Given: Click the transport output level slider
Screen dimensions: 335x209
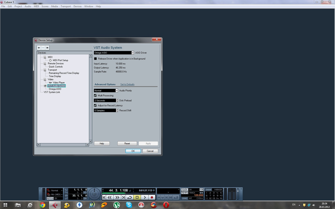Looking at the screenshot, I should click(x=238, y=194).
